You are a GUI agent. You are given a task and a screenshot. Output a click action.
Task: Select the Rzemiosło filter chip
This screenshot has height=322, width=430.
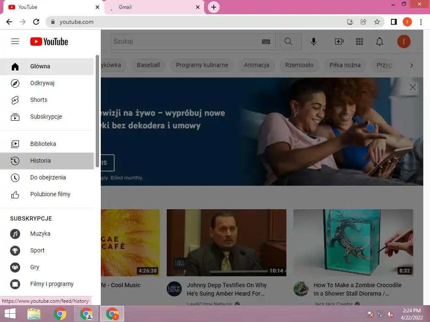299,65
